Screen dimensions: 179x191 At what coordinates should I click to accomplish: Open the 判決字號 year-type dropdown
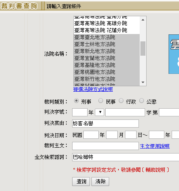100,112
